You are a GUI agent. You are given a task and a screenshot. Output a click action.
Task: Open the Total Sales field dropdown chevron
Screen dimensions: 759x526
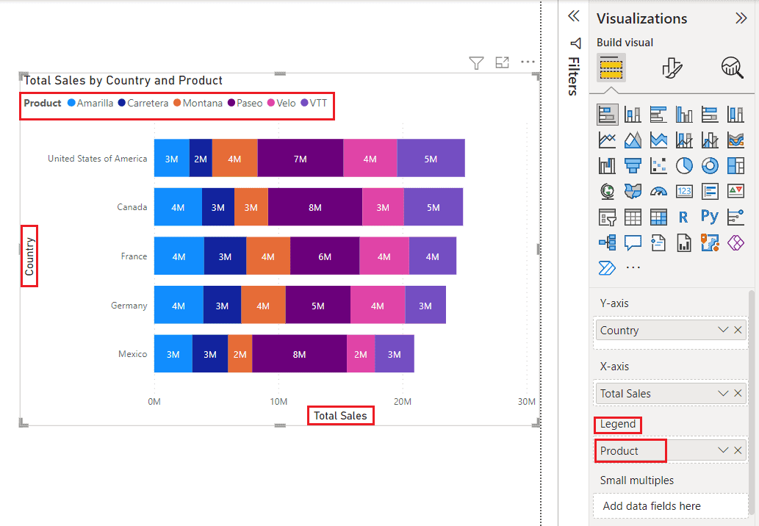tap(723, 393)
